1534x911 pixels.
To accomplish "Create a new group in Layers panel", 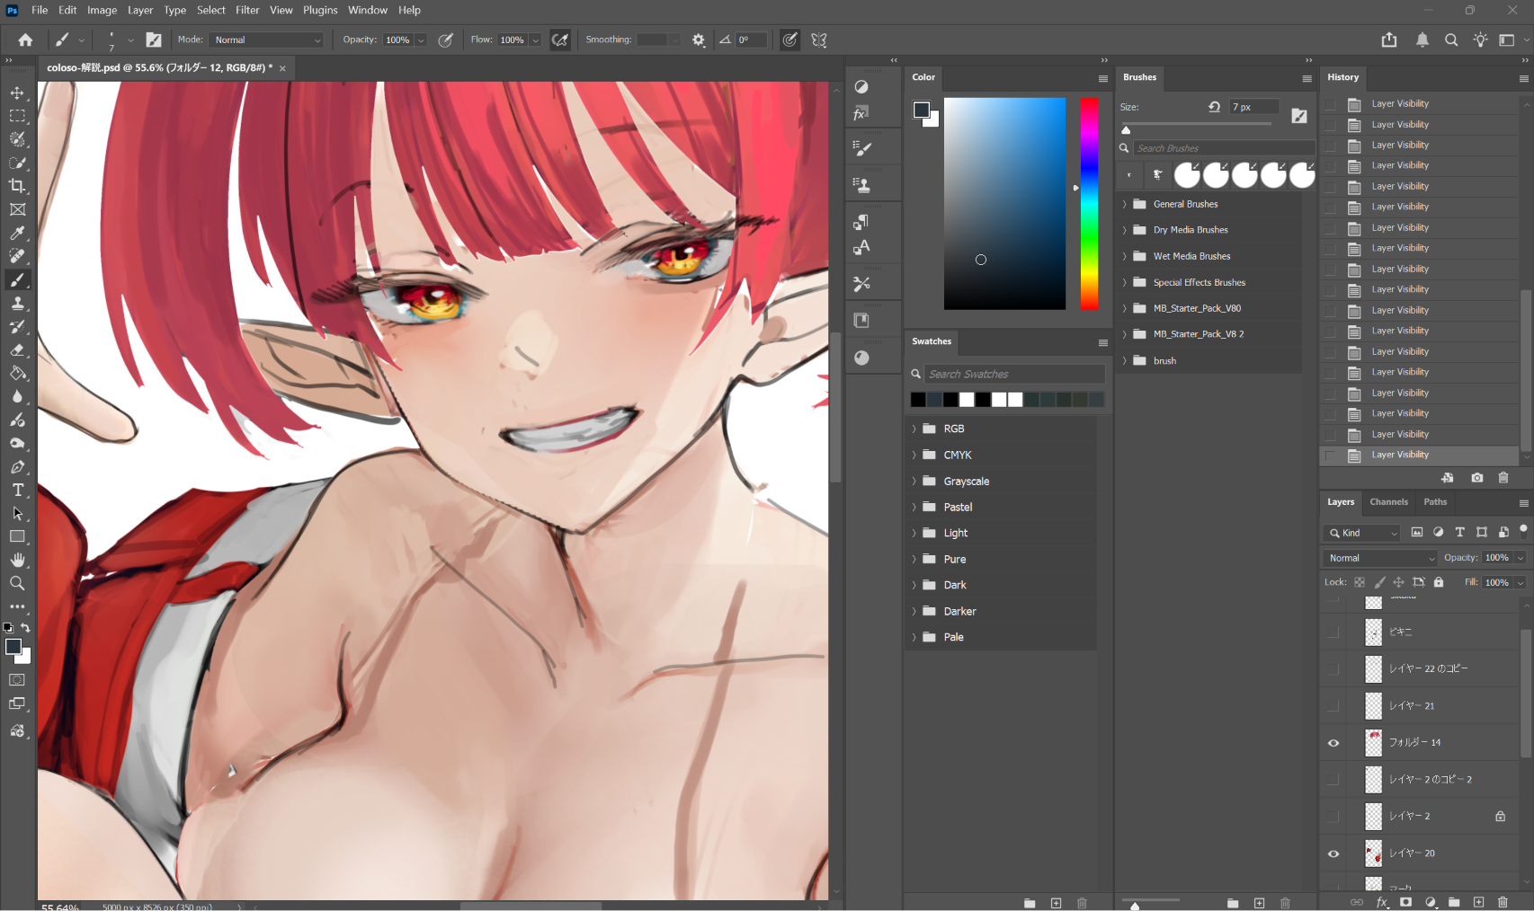I will (1454, 902).
